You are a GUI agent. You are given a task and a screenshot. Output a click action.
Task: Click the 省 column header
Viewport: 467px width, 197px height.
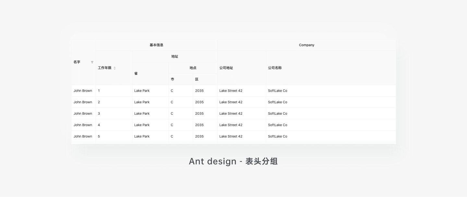[x=136, y=74]
